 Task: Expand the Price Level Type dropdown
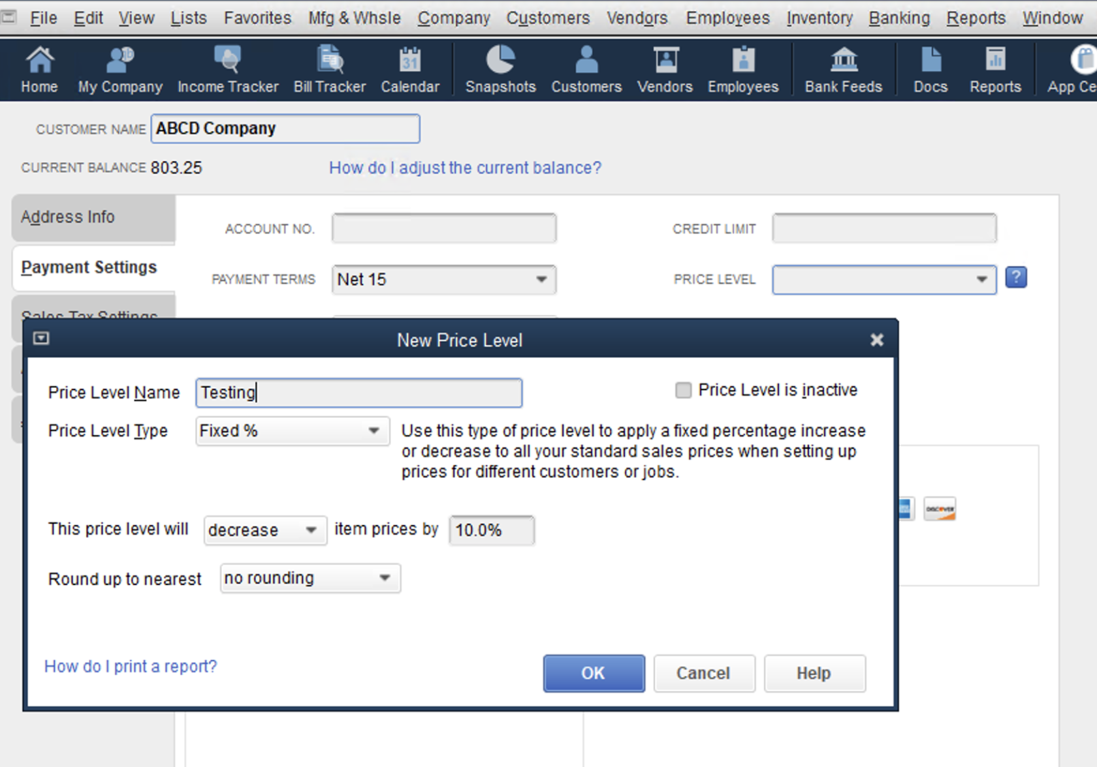click(373, 431)
